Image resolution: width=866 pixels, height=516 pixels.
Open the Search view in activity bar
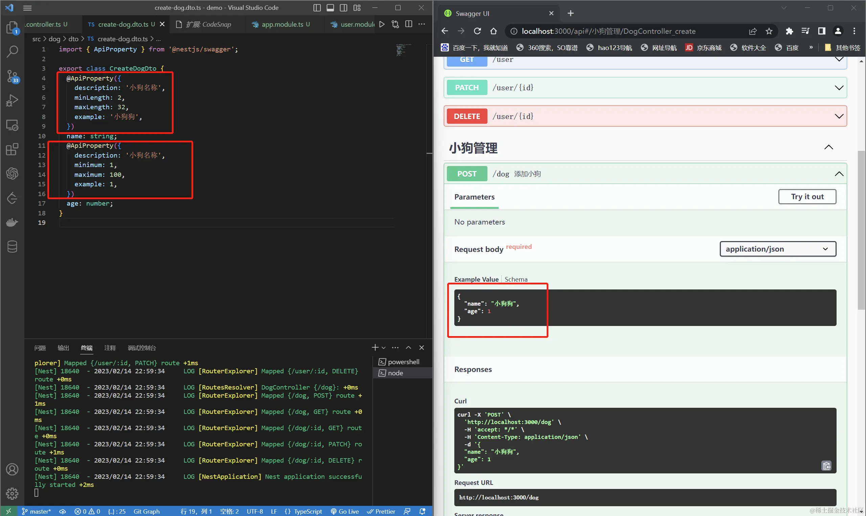click(12, 51)
